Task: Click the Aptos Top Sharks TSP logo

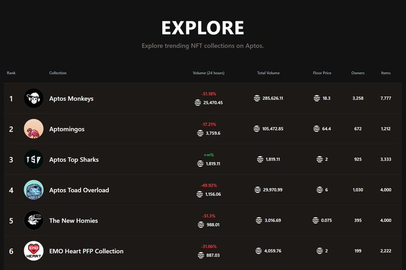Action: coord(33,159)
